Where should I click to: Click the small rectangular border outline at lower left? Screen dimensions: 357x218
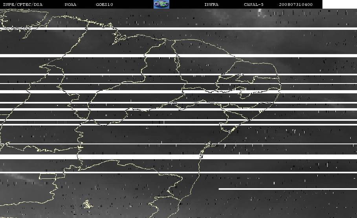point(48,176)
